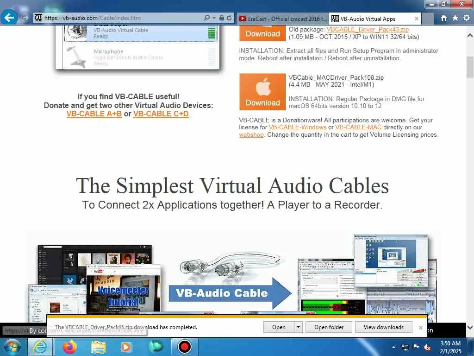Click View downloads button
Image resolution: width=474 pixels, height=356 pixels.
click(384, 327)
